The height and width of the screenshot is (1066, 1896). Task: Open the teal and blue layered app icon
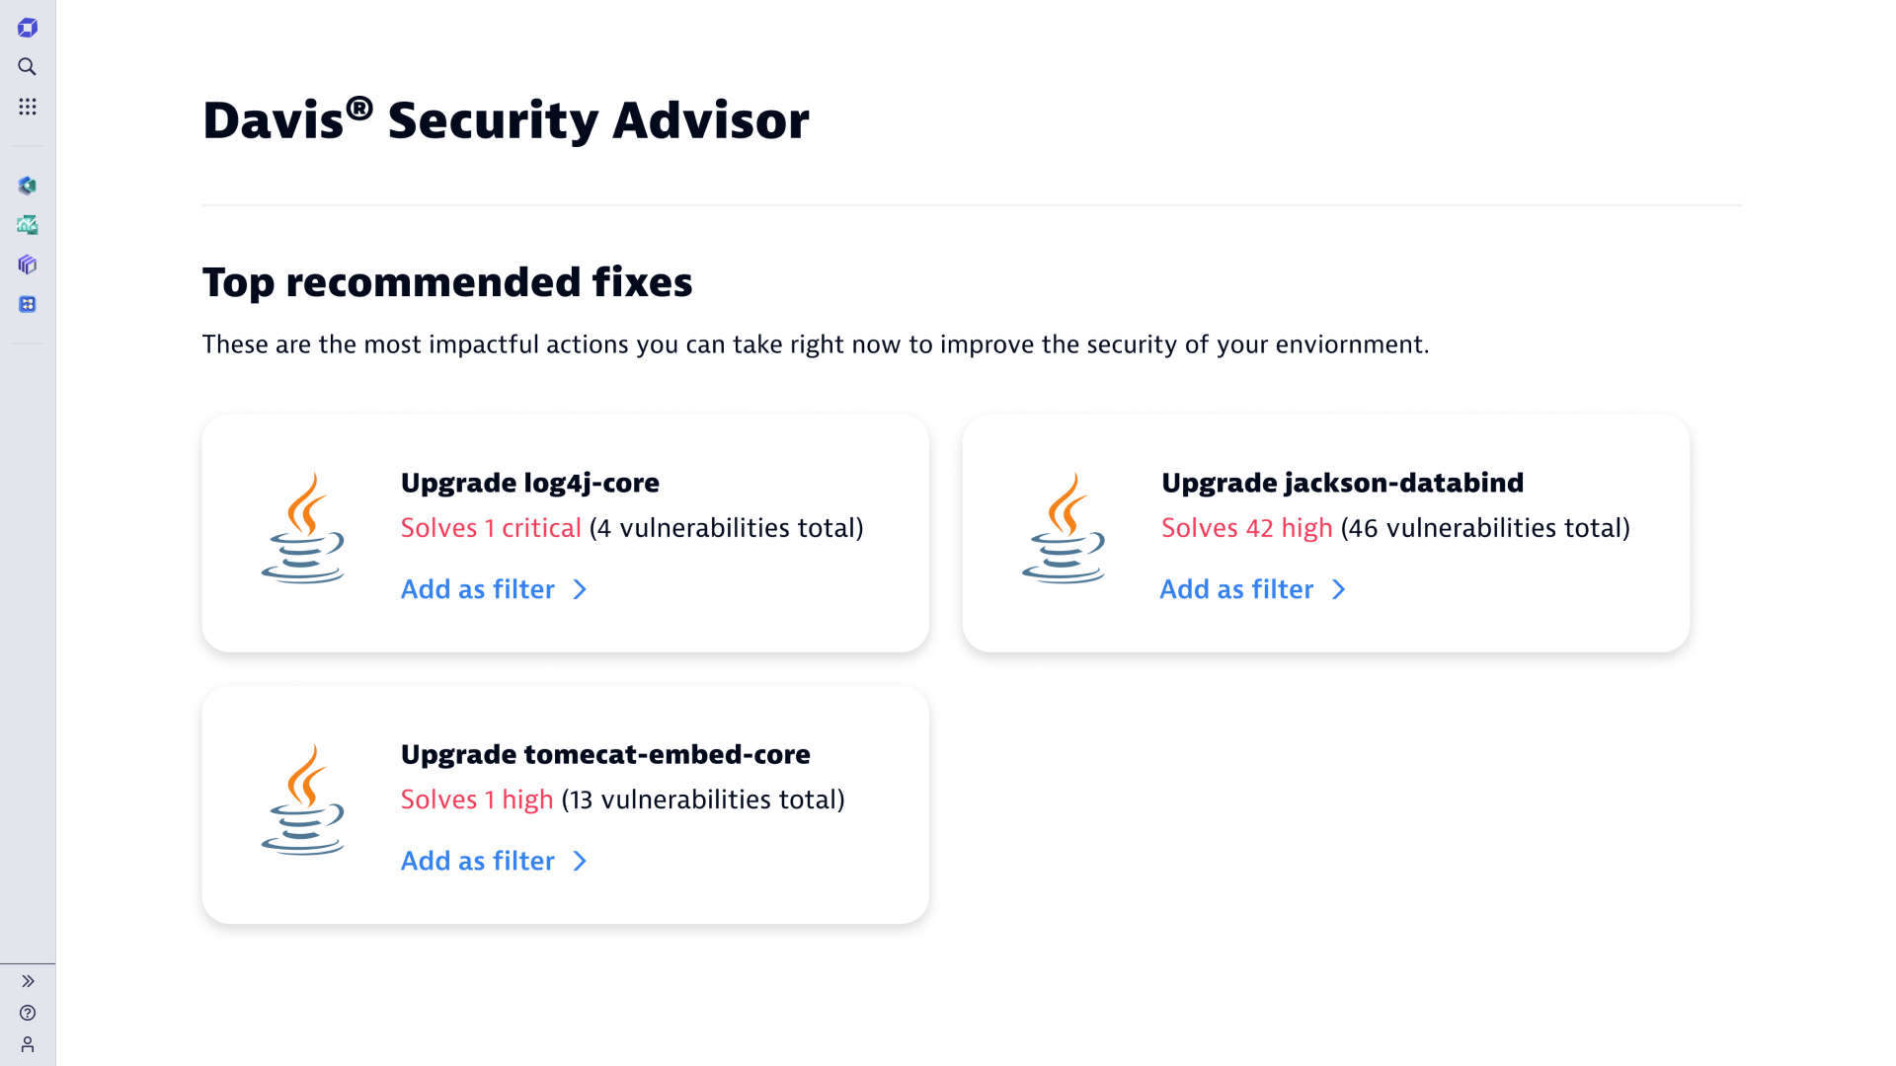tap(28, 186)
